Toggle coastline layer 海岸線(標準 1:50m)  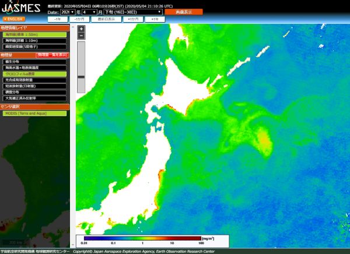(34, 34)
